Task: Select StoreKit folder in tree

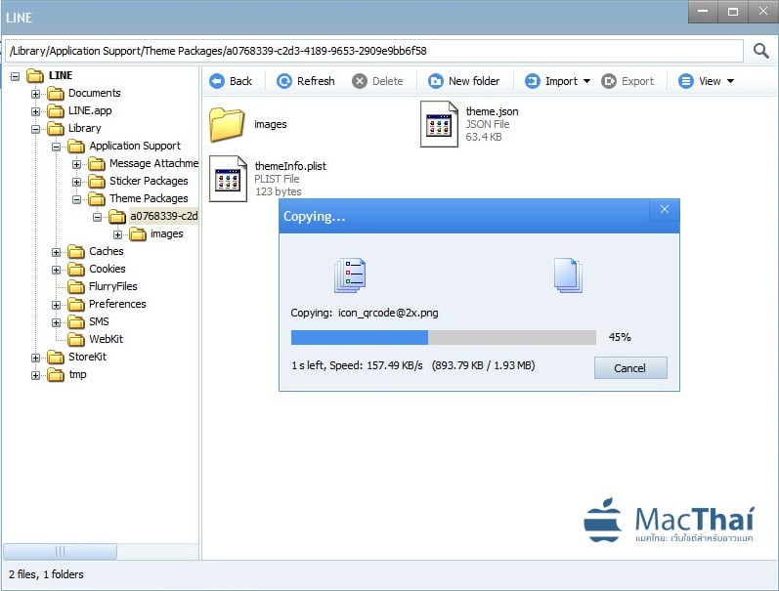Action: pos(87,357)
